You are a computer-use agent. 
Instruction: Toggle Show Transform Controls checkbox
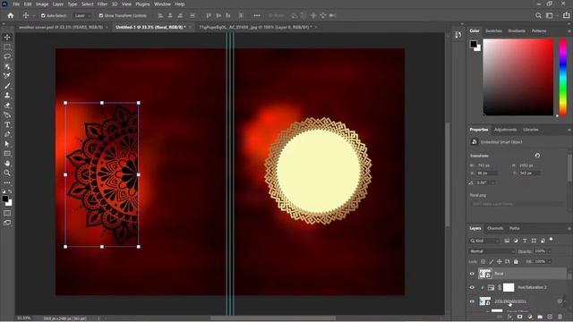click(101, 16)
